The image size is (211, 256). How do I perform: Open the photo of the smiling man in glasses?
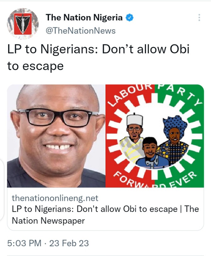56,136
